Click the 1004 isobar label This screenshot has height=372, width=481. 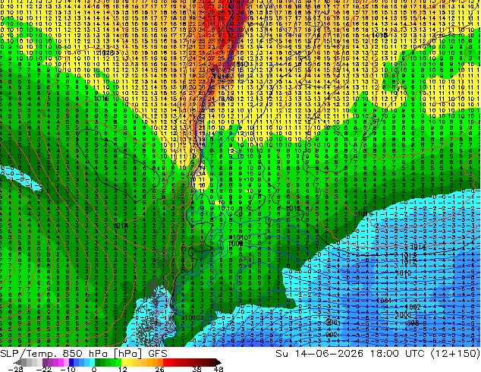(x=385, y=301)
